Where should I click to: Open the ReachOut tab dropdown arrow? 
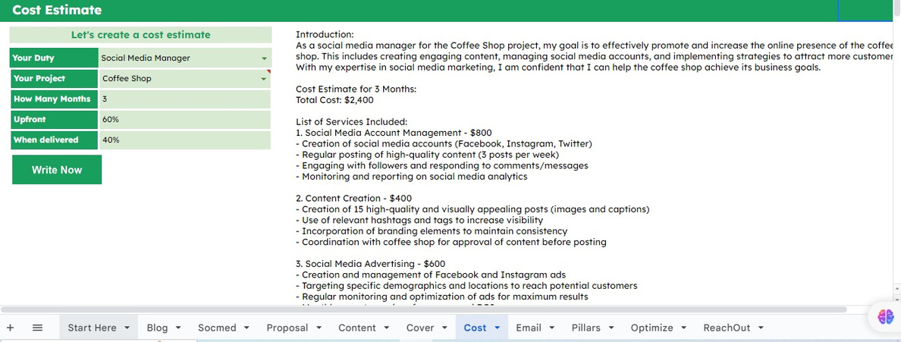(761, 328)
